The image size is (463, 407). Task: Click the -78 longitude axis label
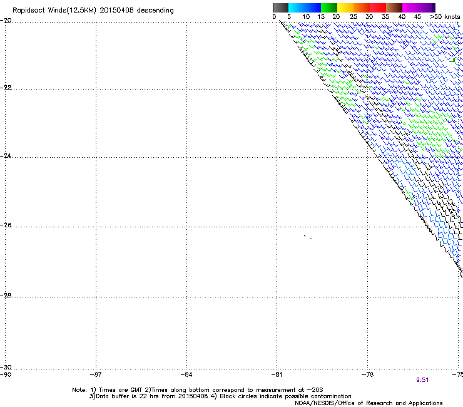coord(368,375)
